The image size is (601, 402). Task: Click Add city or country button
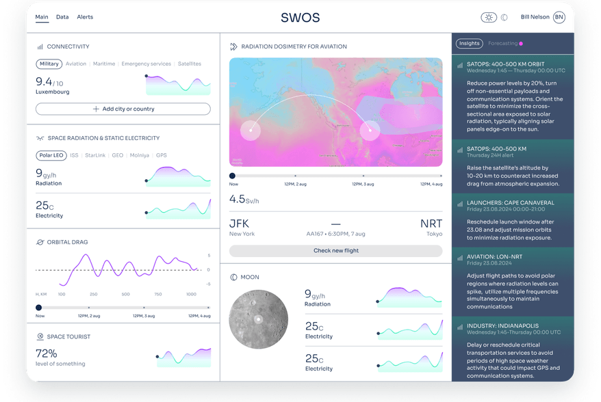point(123,109)
